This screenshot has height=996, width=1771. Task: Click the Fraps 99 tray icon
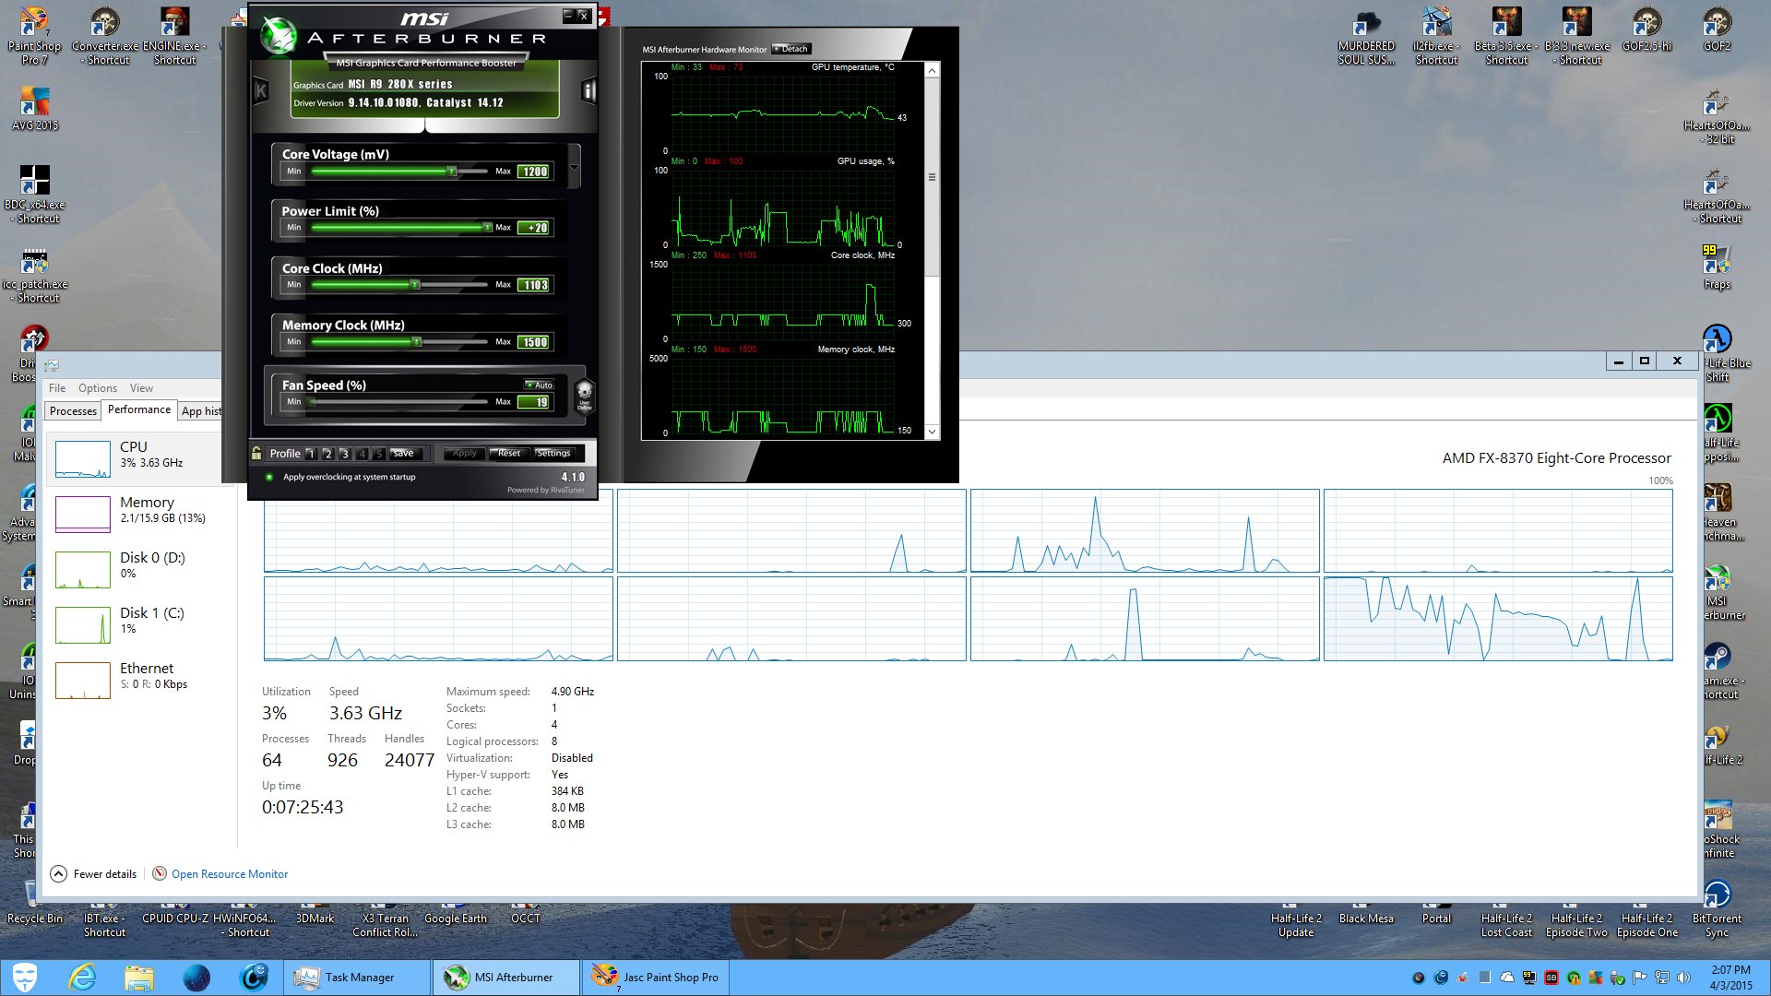pyautogui.click(x=1529, y=978)
